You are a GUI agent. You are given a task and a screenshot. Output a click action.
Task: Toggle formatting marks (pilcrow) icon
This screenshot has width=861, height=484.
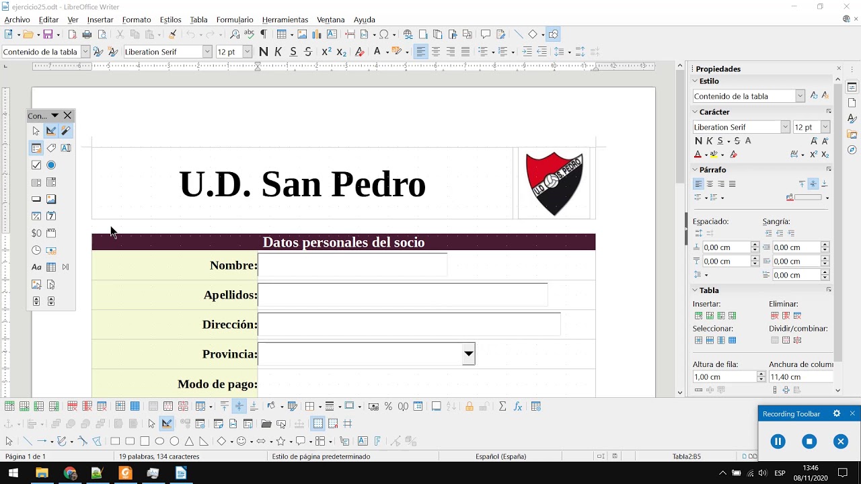click(264, 34)
